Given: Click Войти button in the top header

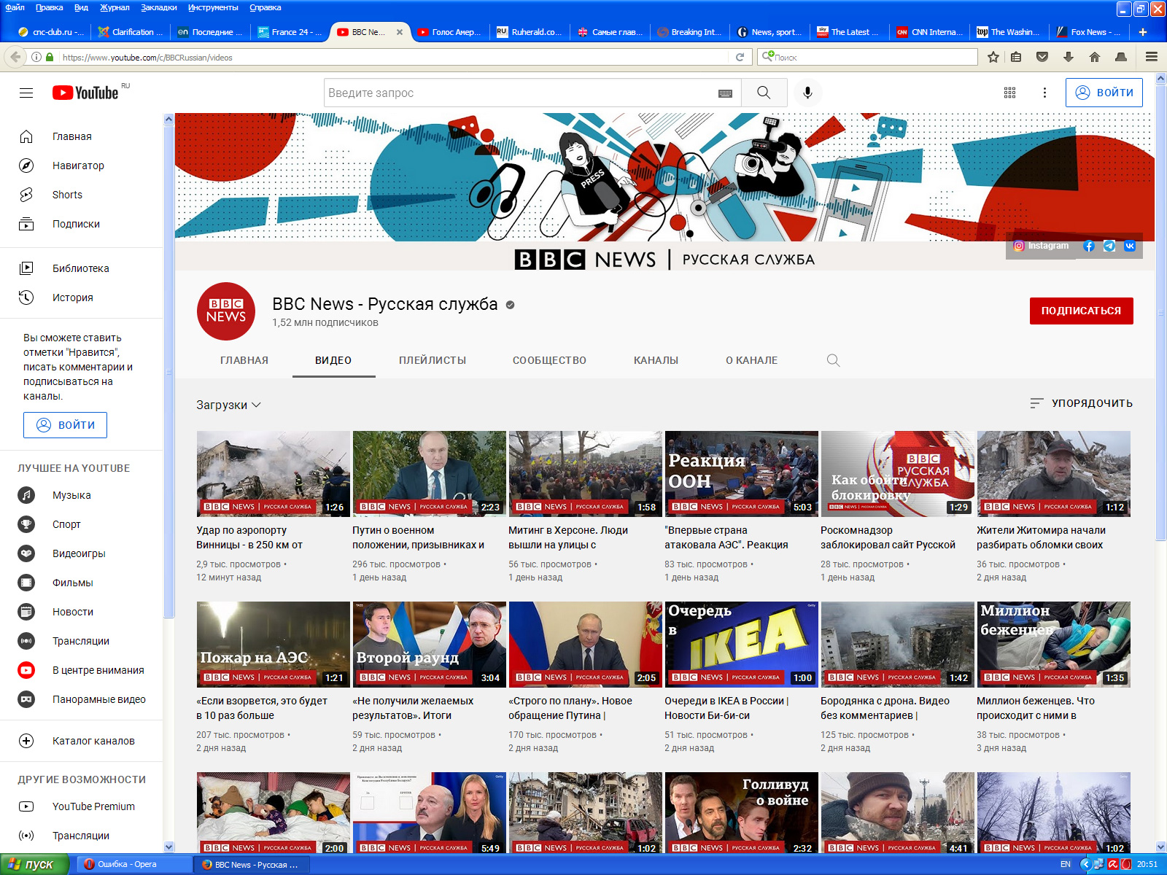Looking at the screenshot, I should pos(1104,93).
